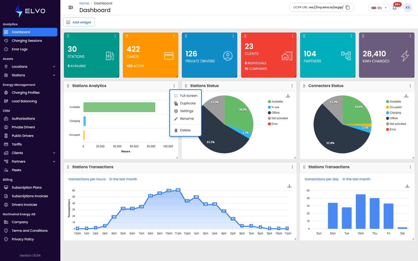This screenshot has height=261, width=418.
Task: Toggle the Charging legend in Connectors Status
Action: pyautogui.click(x=393, y=113)
